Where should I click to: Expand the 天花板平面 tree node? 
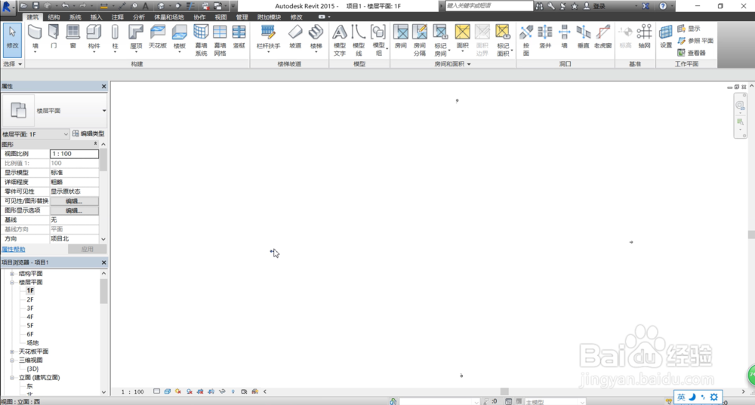click(12, 351)
